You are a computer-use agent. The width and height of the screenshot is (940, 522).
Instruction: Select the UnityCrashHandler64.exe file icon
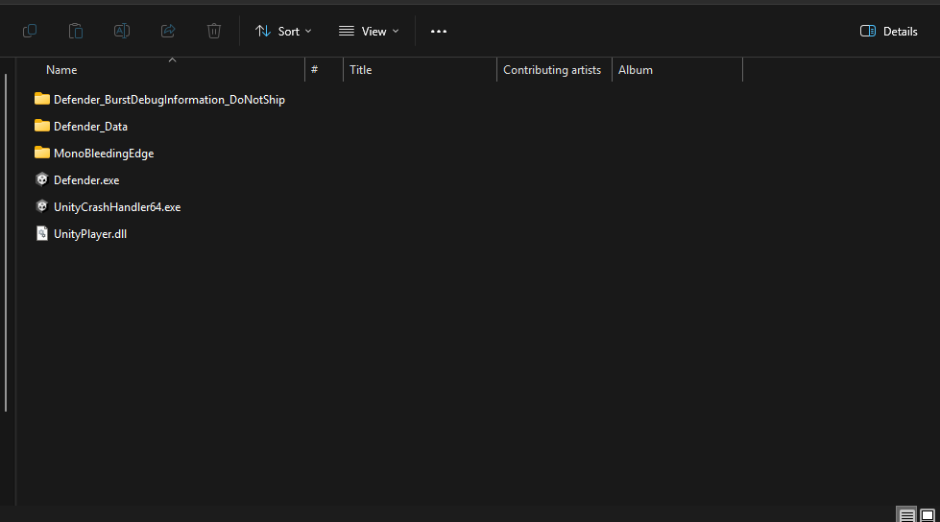pyautogui.click(x=42, y=206)
